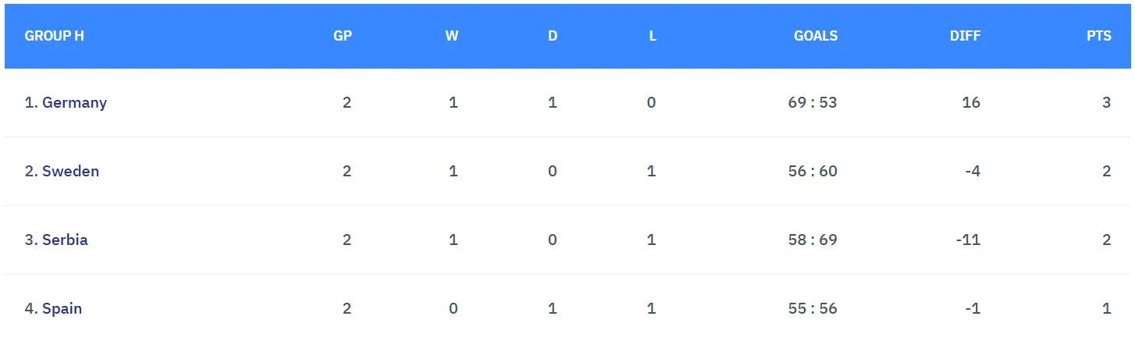The height and width of the screenshot is (341, 1135).
Task: Select Serbia's goals value 58 : 69
Action: pos(813,240)
